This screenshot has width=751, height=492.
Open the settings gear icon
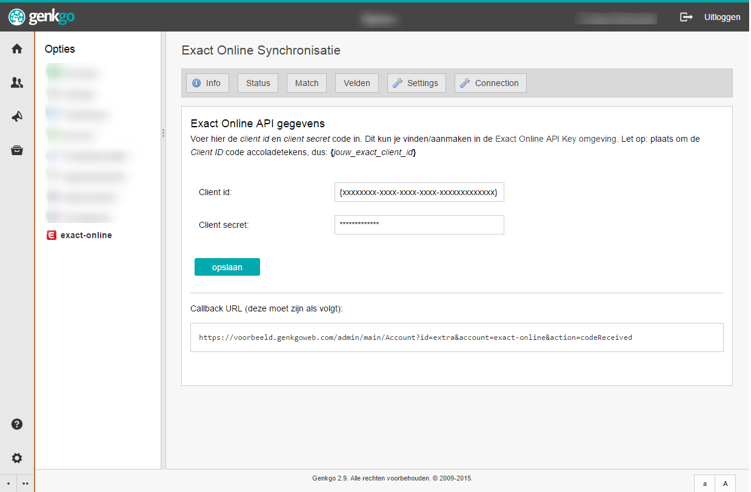point(17,458)
